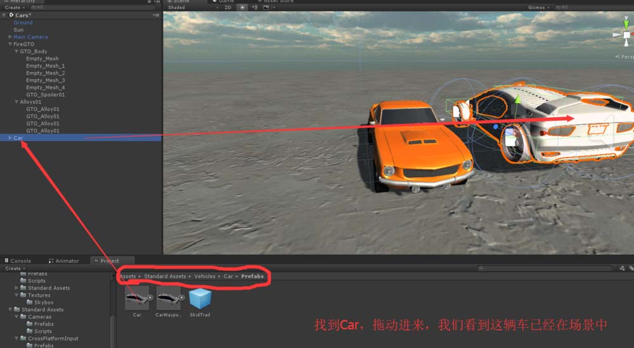
Task: Open the effects dropdown arrow next to image icon
Action: point(274,7)
